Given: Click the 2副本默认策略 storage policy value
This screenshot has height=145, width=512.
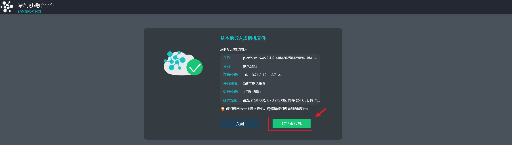Looking at the screenshot, I should coord(254,83).
